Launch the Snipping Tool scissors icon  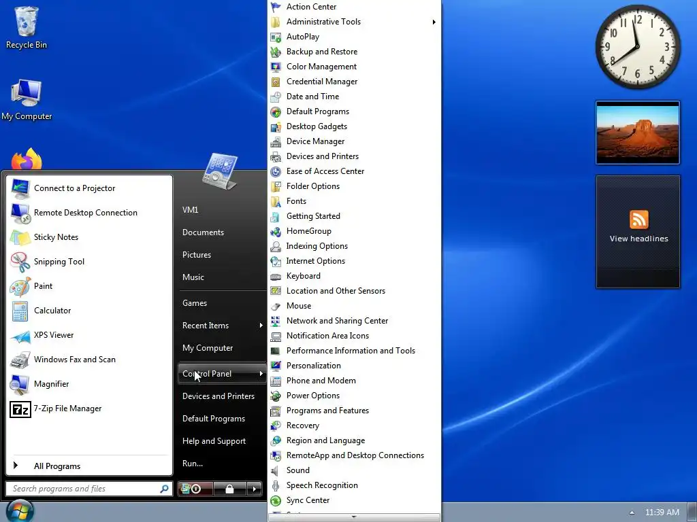point(20,262)
